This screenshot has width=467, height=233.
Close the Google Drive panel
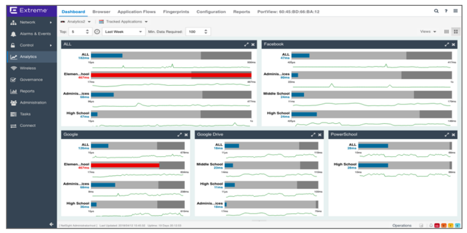(319, 135)
